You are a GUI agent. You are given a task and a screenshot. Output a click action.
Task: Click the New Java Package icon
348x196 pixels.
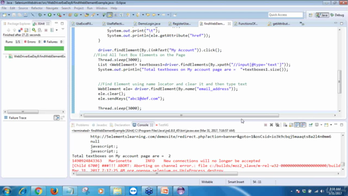(70, 15)
